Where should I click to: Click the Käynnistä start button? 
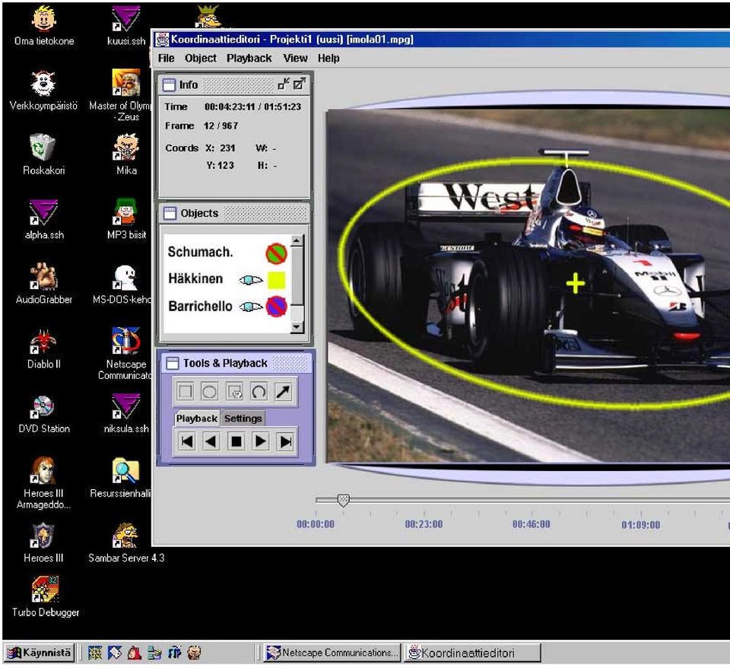(x=39, y=653)
